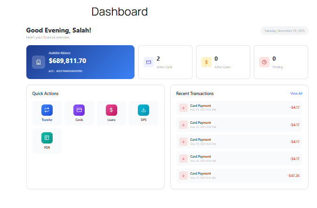This screenshot has width=317, height=208.
Task: Select the $689,811.70 available balance amount
Action: coord(67,61)
